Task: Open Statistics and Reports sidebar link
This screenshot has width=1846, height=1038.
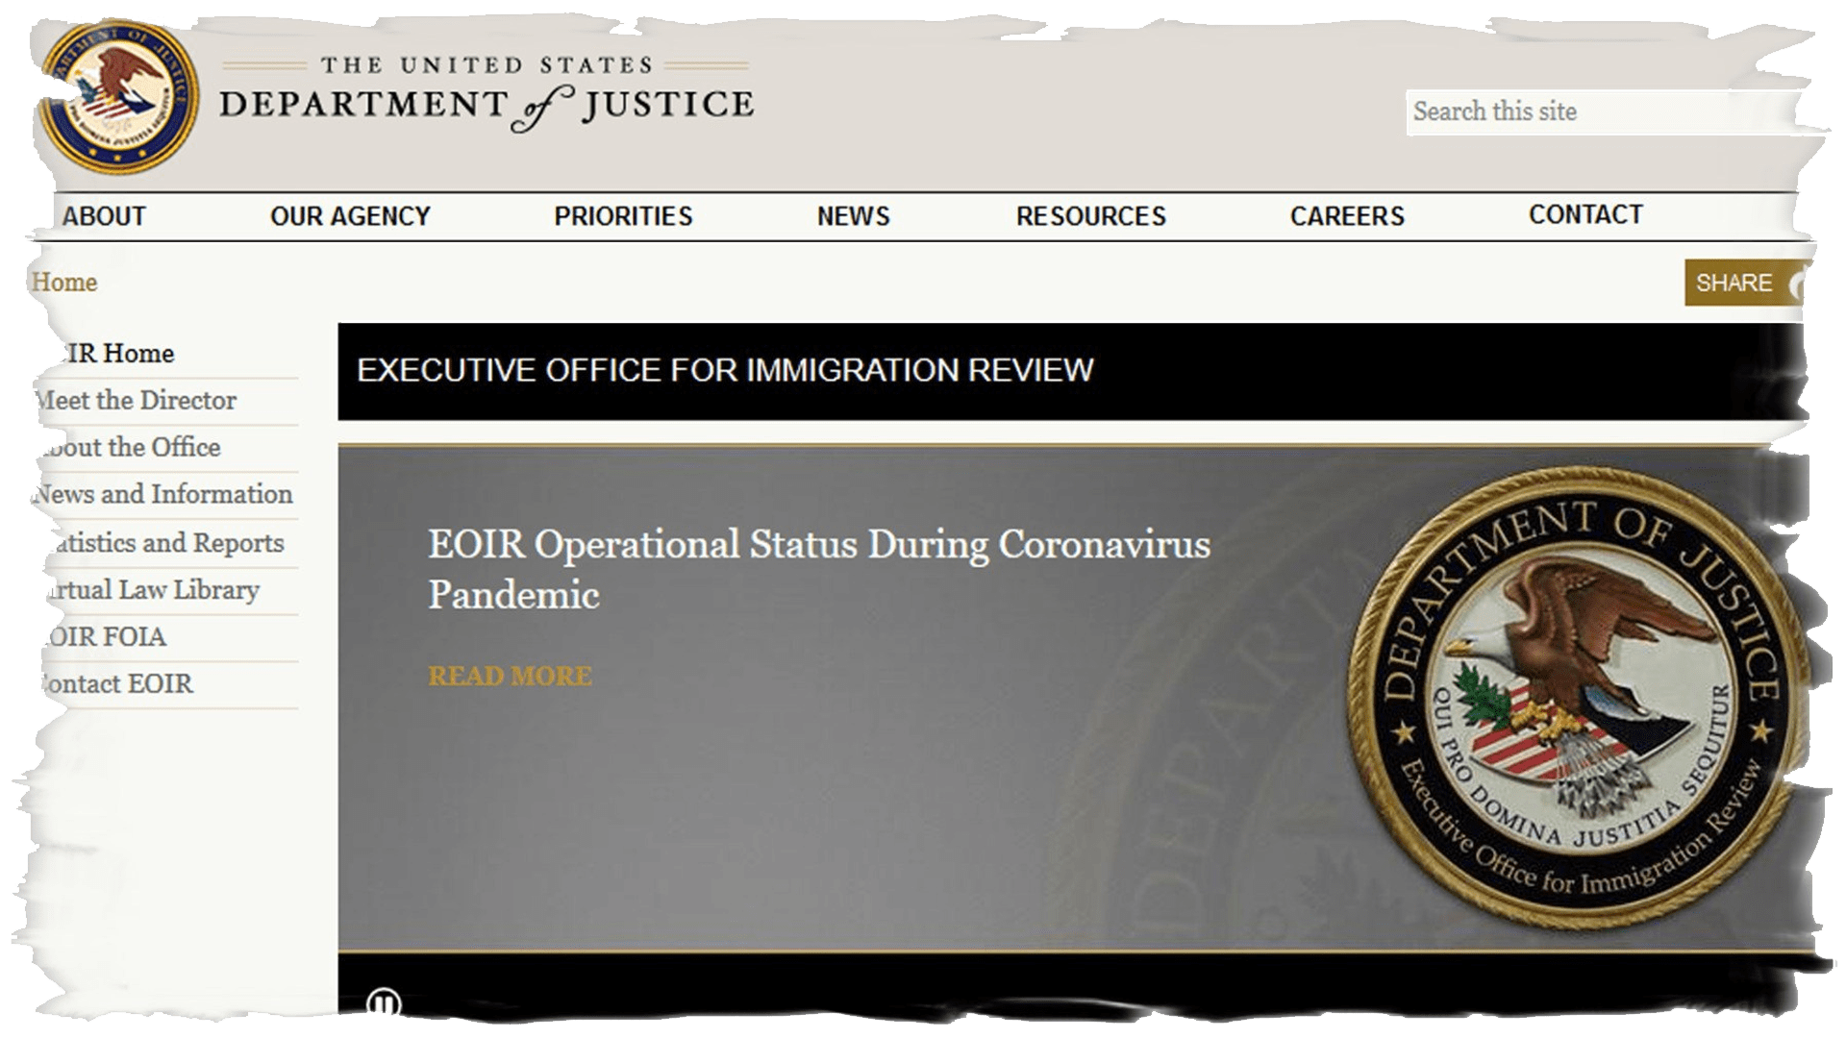Action: point(165,543)
